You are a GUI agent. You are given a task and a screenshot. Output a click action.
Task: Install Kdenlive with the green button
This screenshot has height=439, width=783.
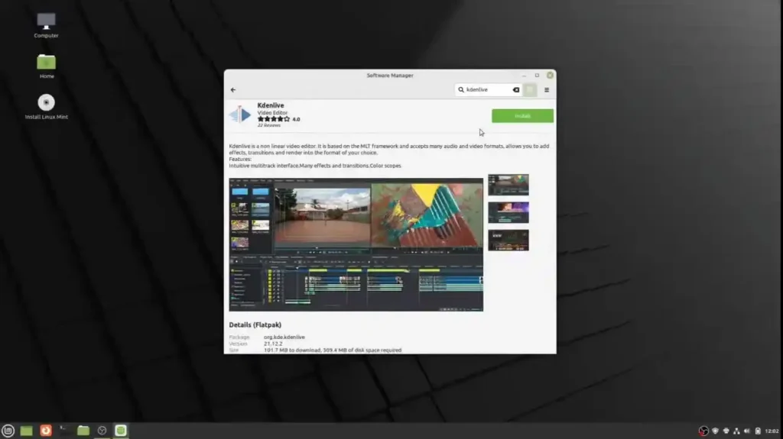pos(522,116)
